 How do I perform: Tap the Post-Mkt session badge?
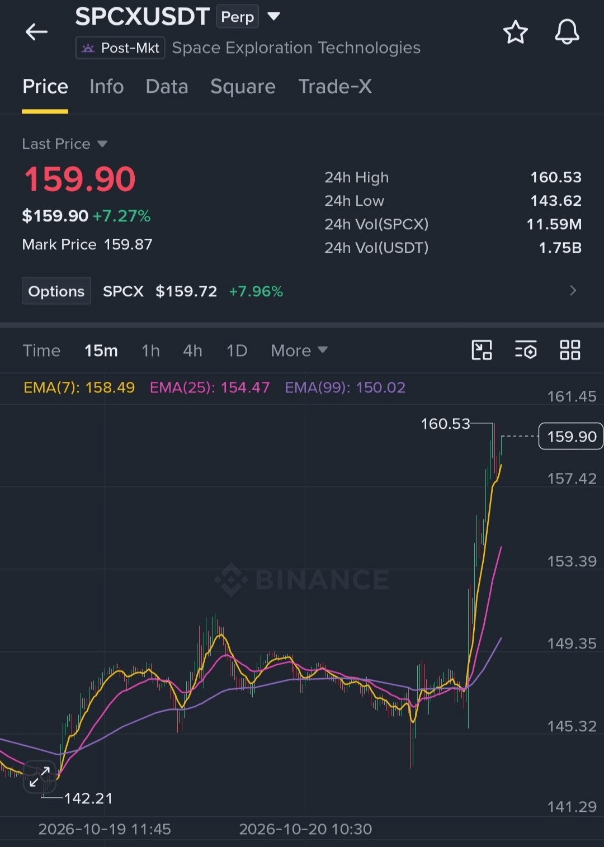(x=120, y=48)
